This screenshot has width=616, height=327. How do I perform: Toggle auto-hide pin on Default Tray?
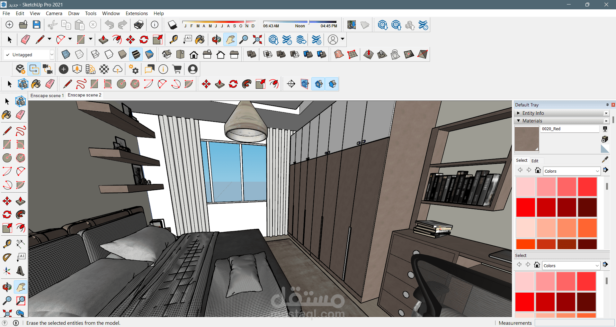coord(607,105)
